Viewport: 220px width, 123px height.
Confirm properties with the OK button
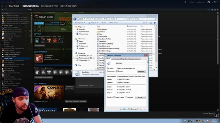(124, 109)
